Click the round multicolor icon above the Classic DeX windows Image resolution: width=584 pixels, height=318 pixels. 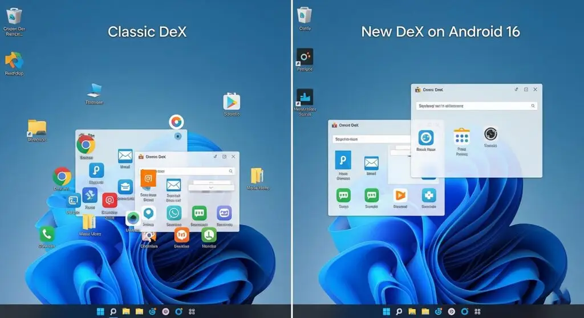click(176, 122)
